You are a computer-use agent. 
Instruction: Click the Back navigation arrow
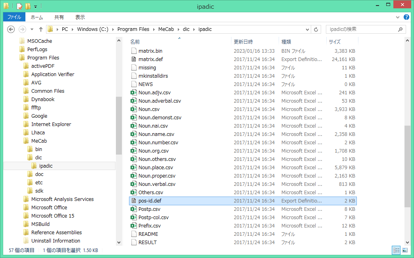pos(11,29)
